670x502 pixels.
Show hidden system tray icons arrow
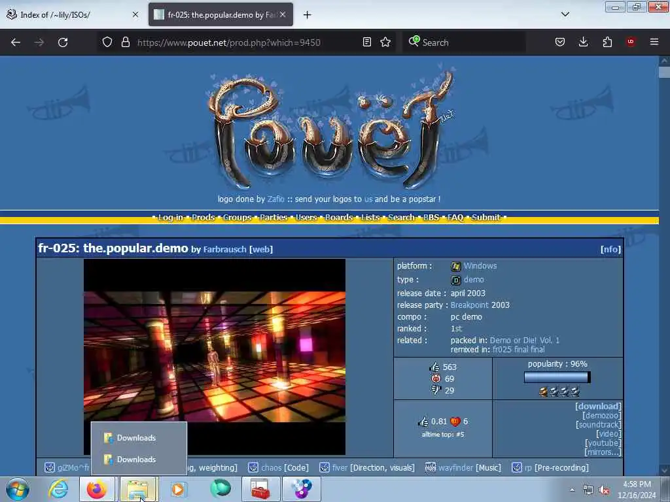(572, 490)
